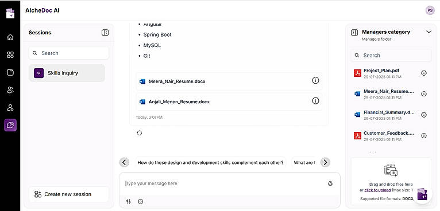
Task: Show info for Meera_Nair_Resume in right panel
Action: 424,94
